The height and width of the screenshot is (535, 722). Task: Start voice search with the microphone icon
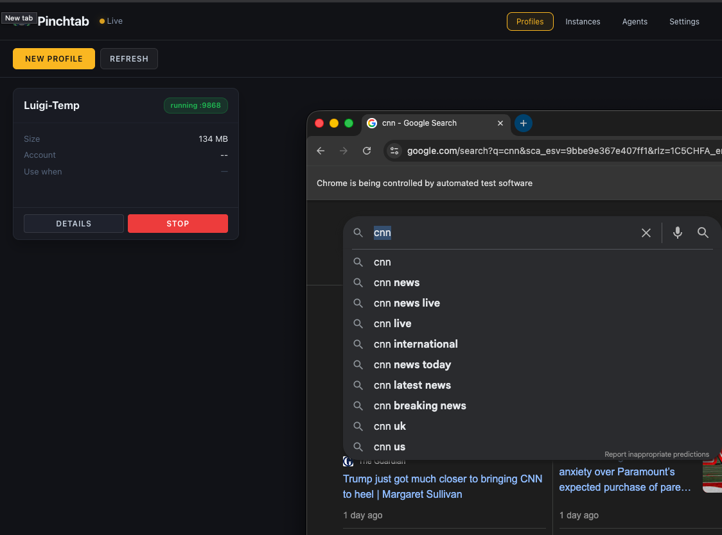click(x=677, y=233)
